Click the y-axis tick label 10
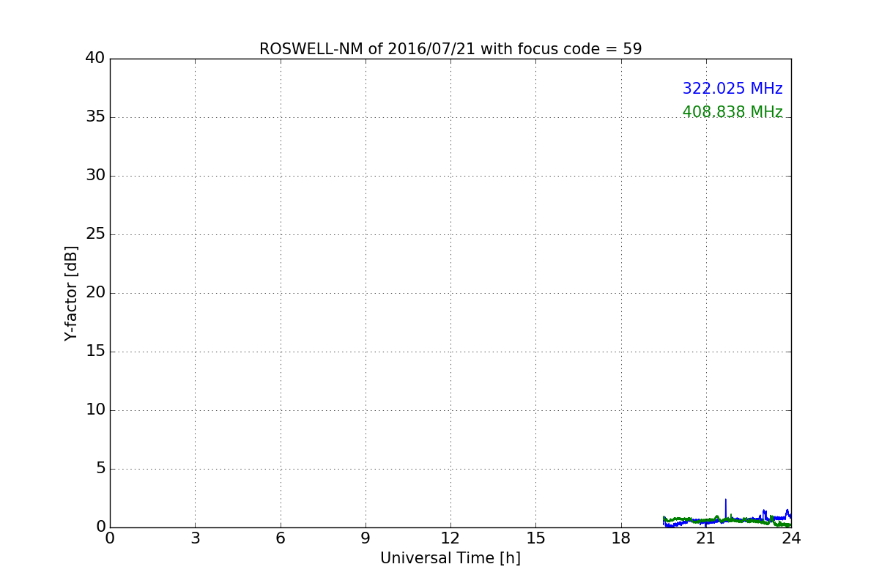Viewport: 879px width, 586px height. point(95,409)
